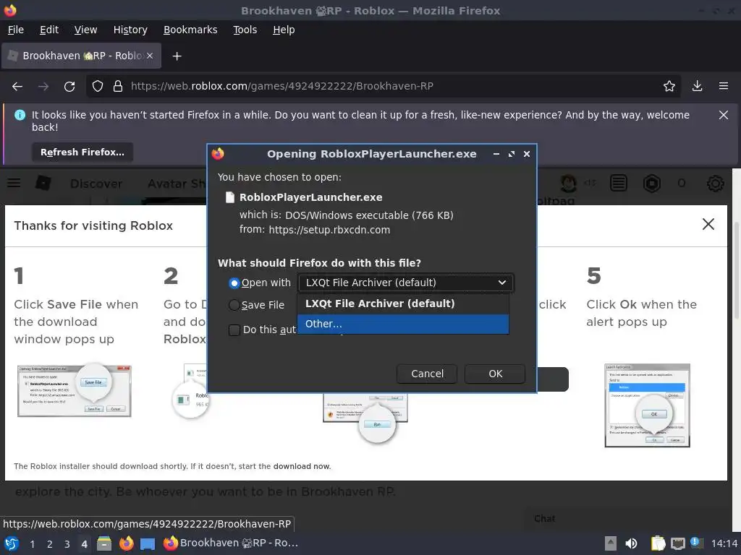Viewport: 741px width, 555px height.
Task: Open the Help menu
Action: tap(284, 30)
